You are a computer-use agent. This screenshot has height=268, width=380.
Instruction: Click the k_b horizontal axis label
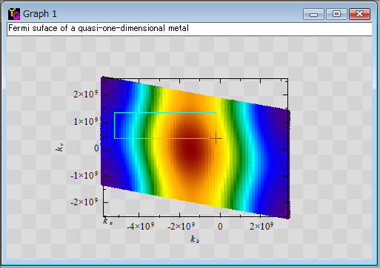pos(195,239)
